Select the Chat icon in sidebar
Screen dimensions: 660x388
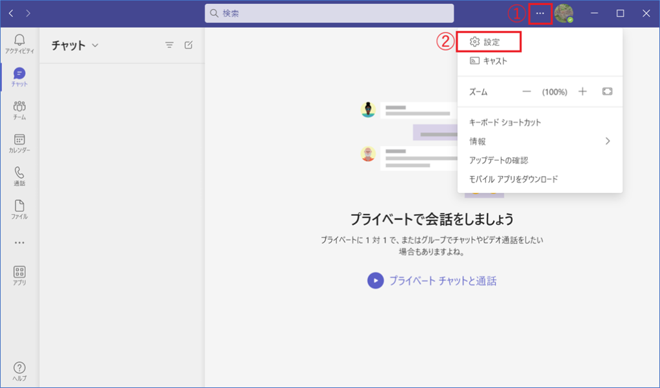19,74
